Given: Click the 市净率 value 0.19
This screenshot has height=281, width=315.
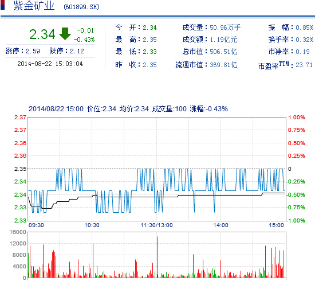Looking at the screenshot, I should [x=302, y=52].
